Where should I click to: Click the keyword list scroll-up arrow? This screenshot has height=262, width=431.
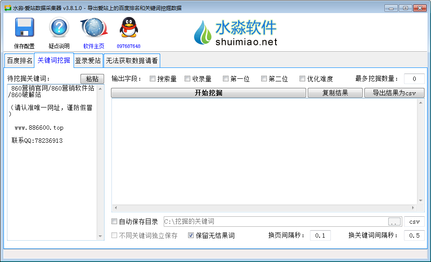pyautogui.click(x=100, y=89)
